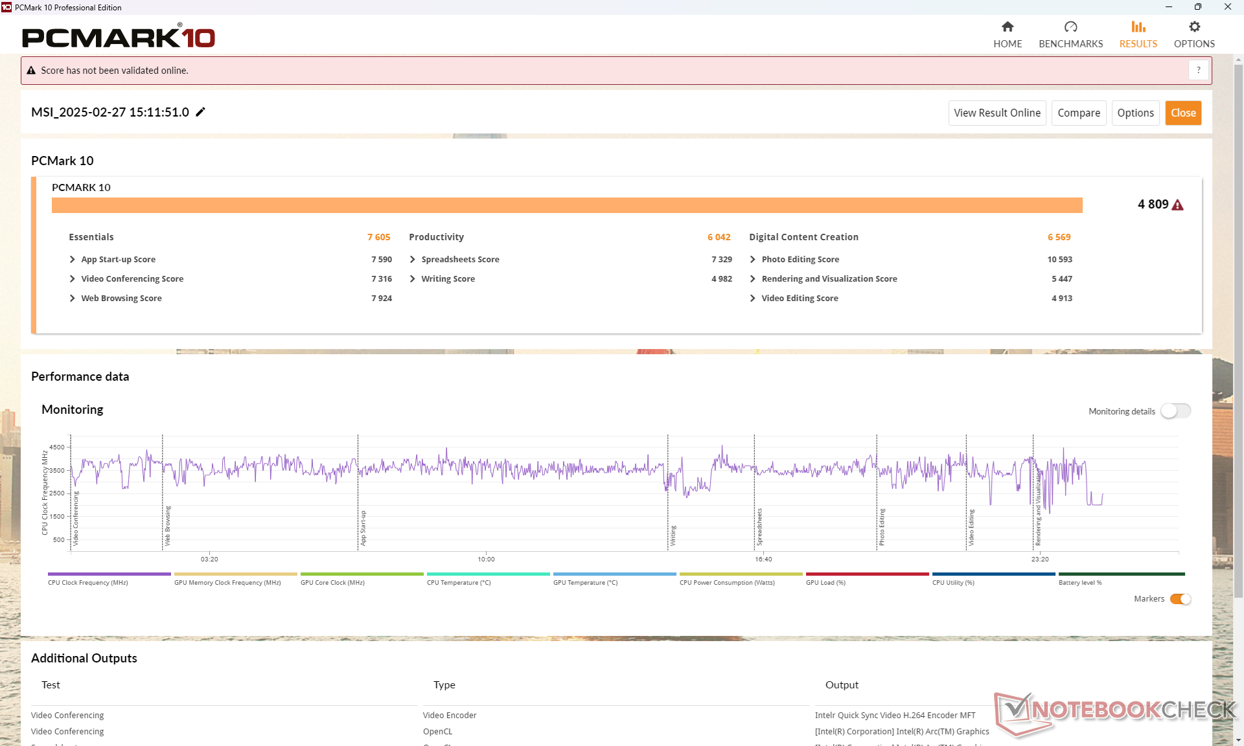Screen dimensions: 1244x746
Task: Expand the Spreadsheets Score row
Action: tap(413, 259)
